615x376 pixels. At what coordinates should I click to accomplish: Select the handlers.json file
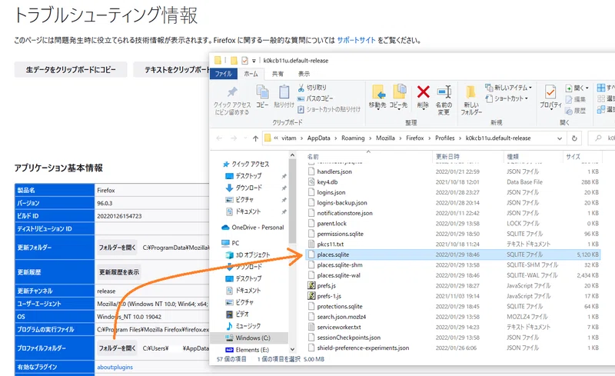[x=334, y=171]
